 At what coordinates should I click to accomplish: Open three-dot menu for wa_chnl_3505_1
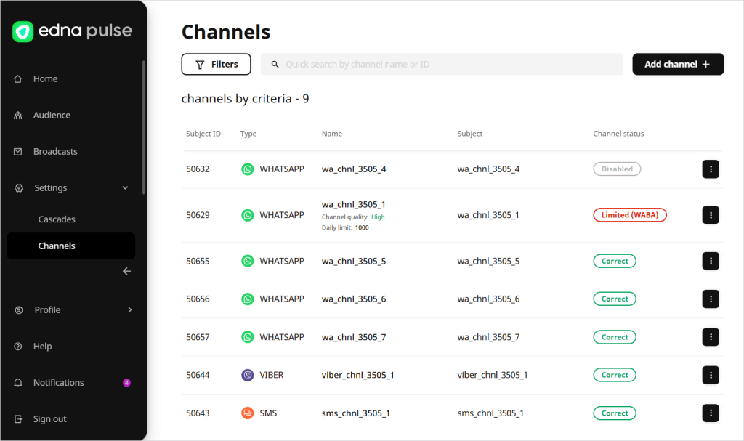pos(710,215)
